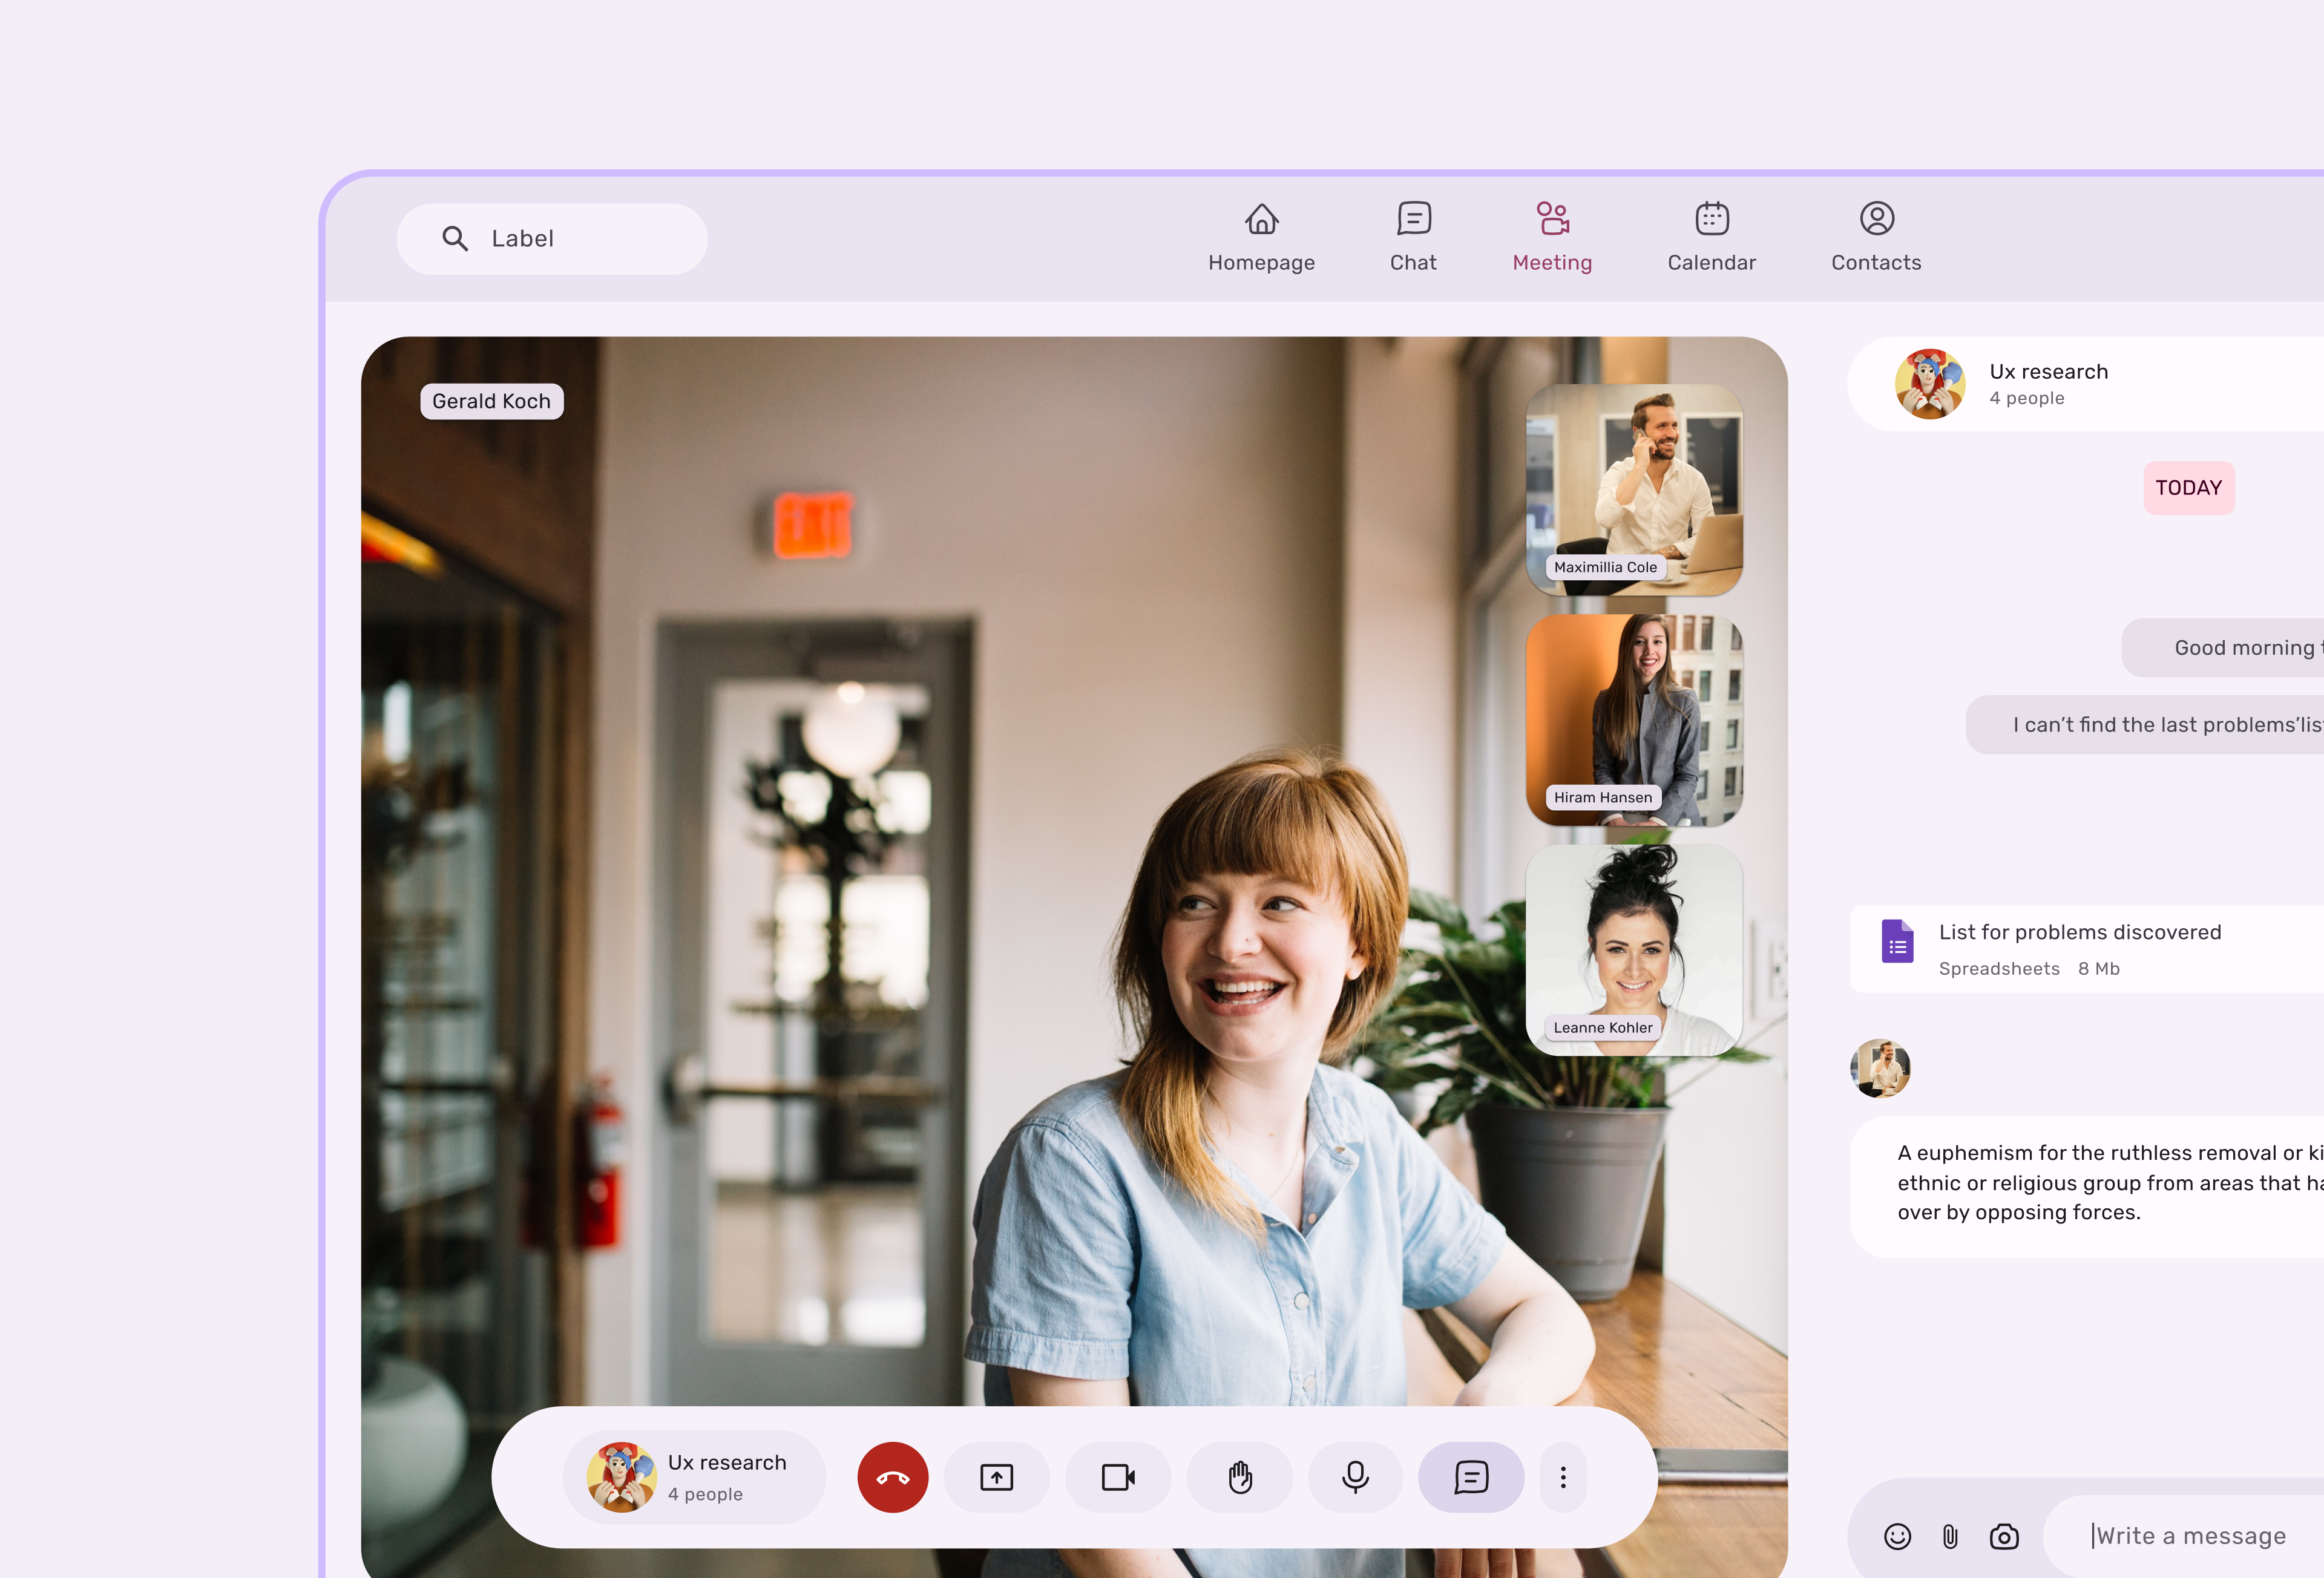This screenshot has height=1578, width=2324.
Task: Select Maximillia Cole video thumbnail
Action: pyautogui.click(x=1634, y=489)
